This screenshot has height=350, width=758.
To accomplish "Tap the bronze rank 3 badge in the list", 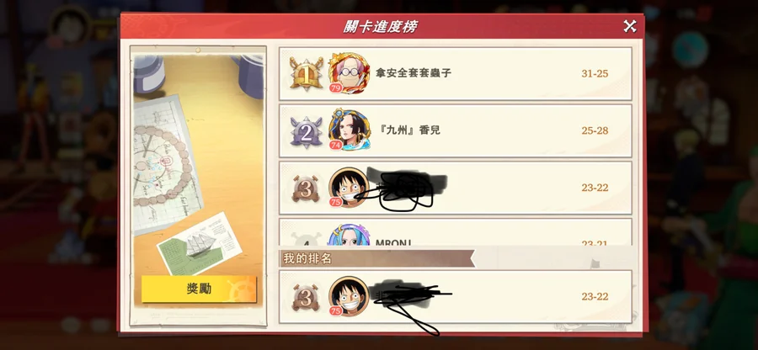I will (x=306, y=188).
